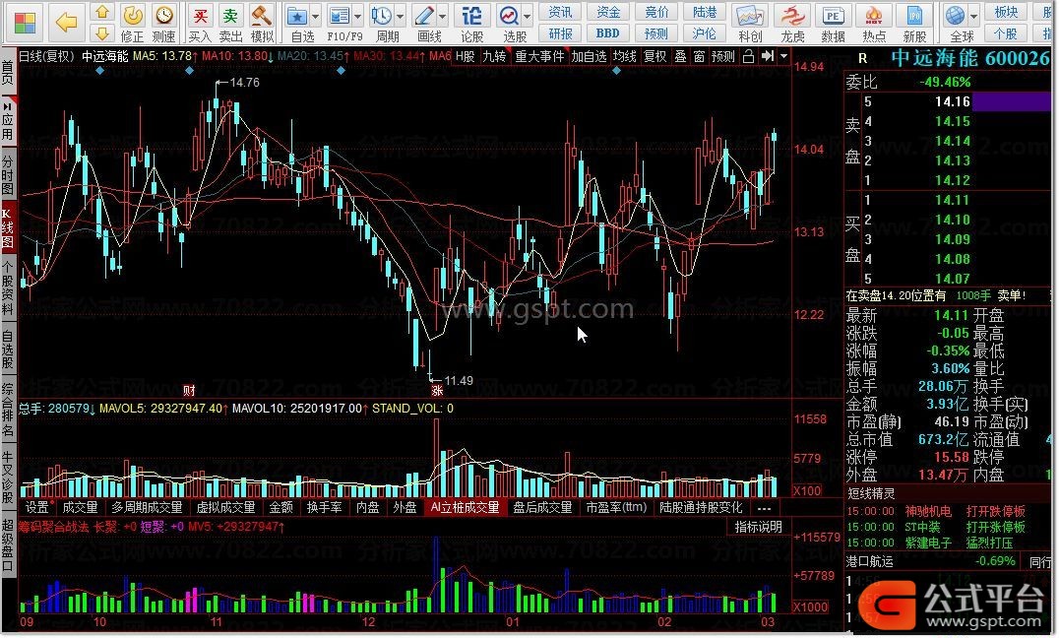Toggle the 均线 moving average display

[x=625, y=56]
